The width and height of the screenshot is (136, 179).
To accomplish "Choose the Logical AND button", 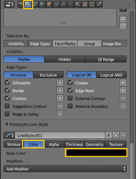I will tap(111, 75).
